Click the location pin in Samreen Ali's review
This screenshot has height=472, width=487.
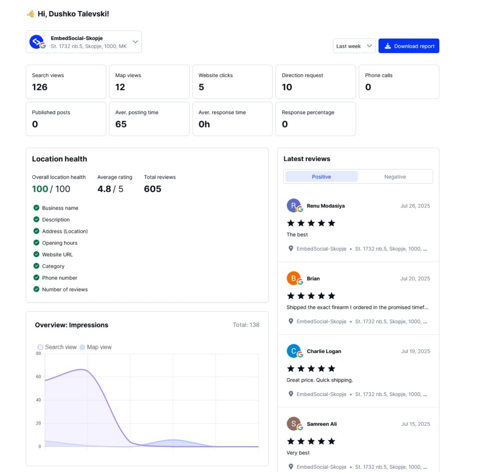(x=291, y=466)
